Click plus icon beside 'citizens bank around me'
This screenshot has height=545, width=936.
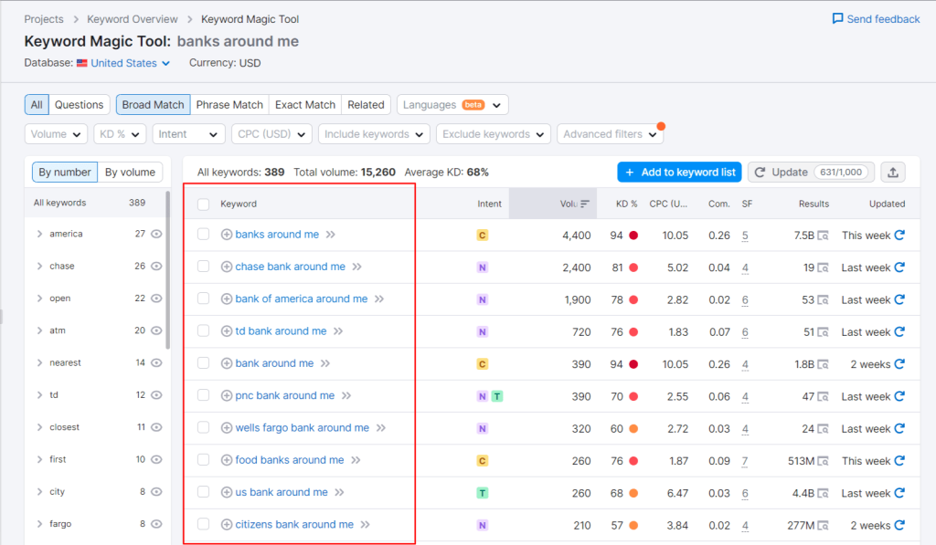227,524
